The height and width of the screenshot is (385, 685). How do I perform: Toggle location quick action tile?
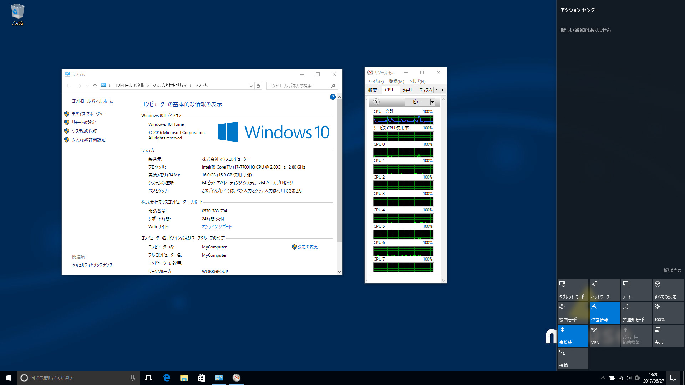[x=604, y=313]
